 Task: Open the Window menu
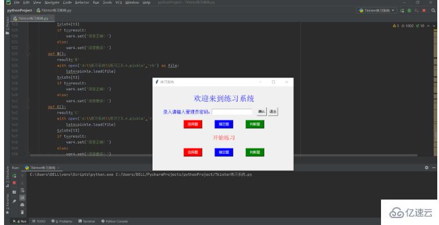[x=132, y=2]
